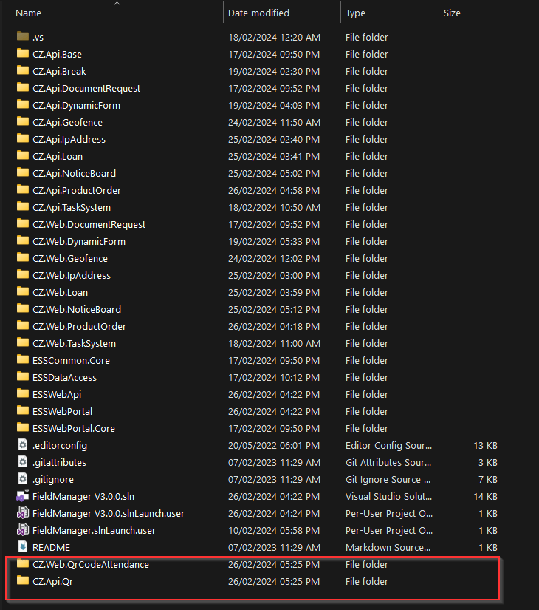The image size is (539, 610).
Task: Sort by the Date modified column header
Action: tap(259, 13)
